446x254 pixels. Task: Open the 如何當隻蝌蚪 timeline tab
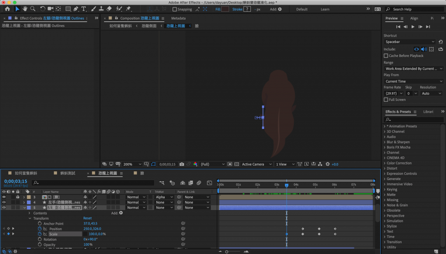(26, 173)
